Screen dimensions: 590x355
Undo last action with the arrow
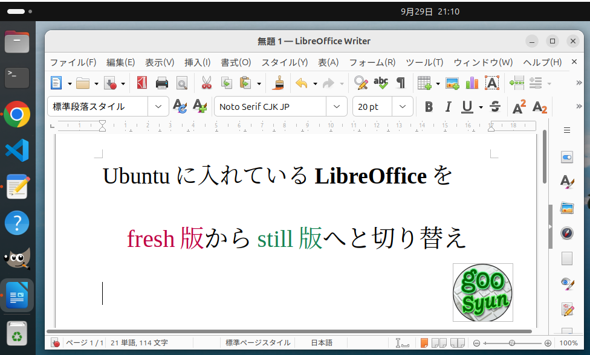(x=302, y=83)
